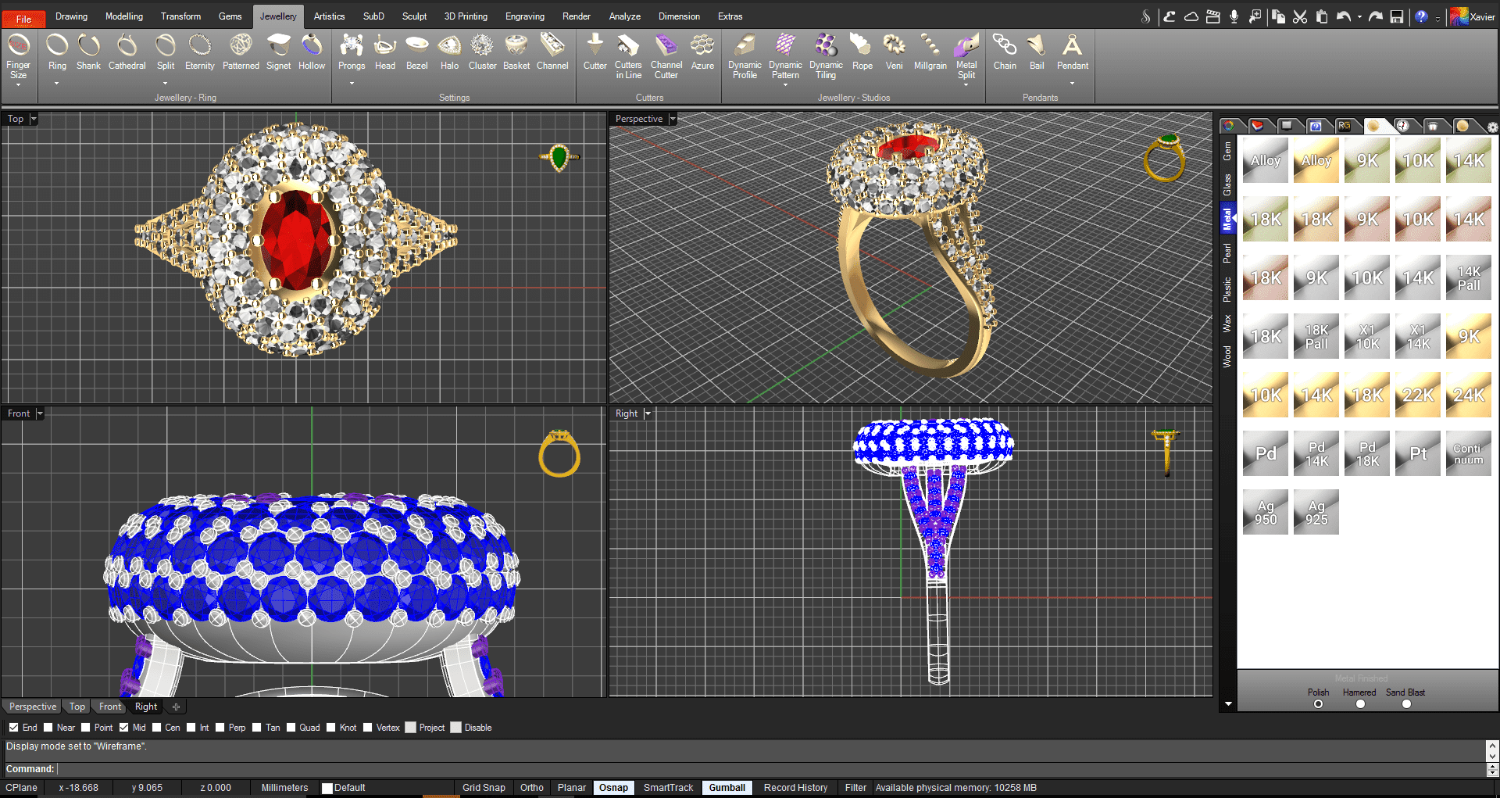Open the Top viewport dropdown arrow

click(x=34, y=119)
